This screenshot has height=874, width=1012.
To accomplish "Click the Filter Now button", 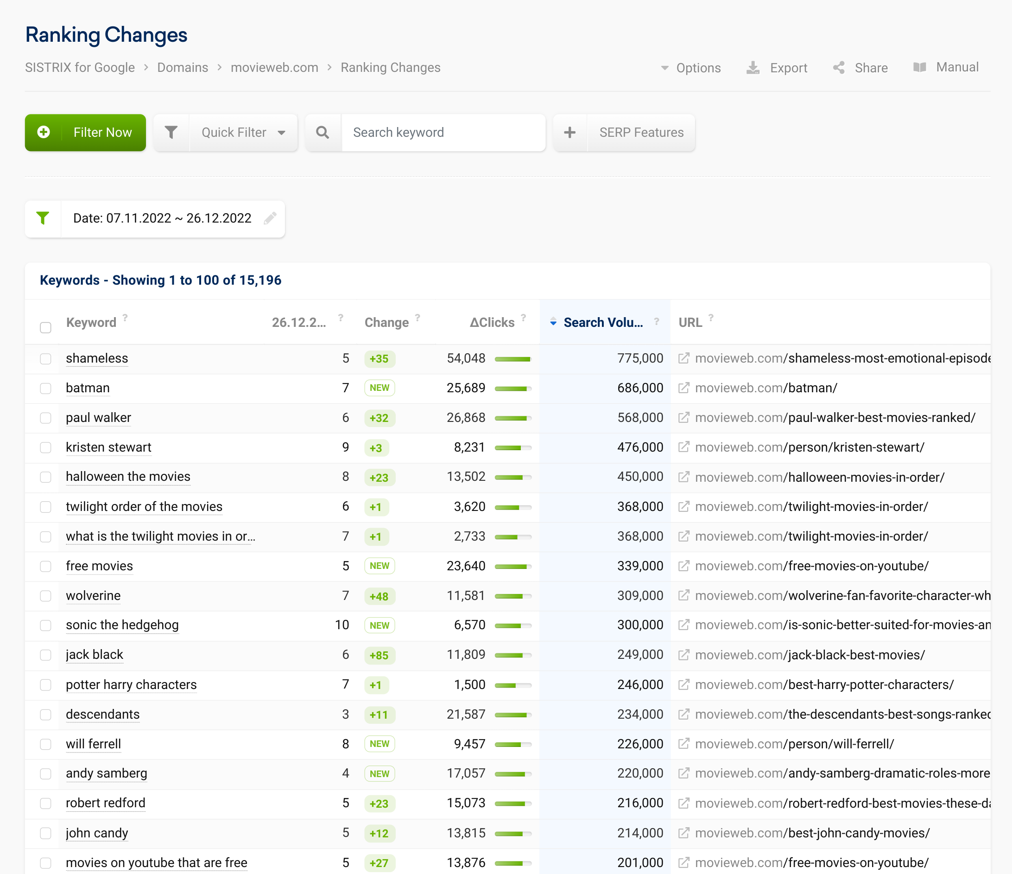I will (x=85, y=133).
